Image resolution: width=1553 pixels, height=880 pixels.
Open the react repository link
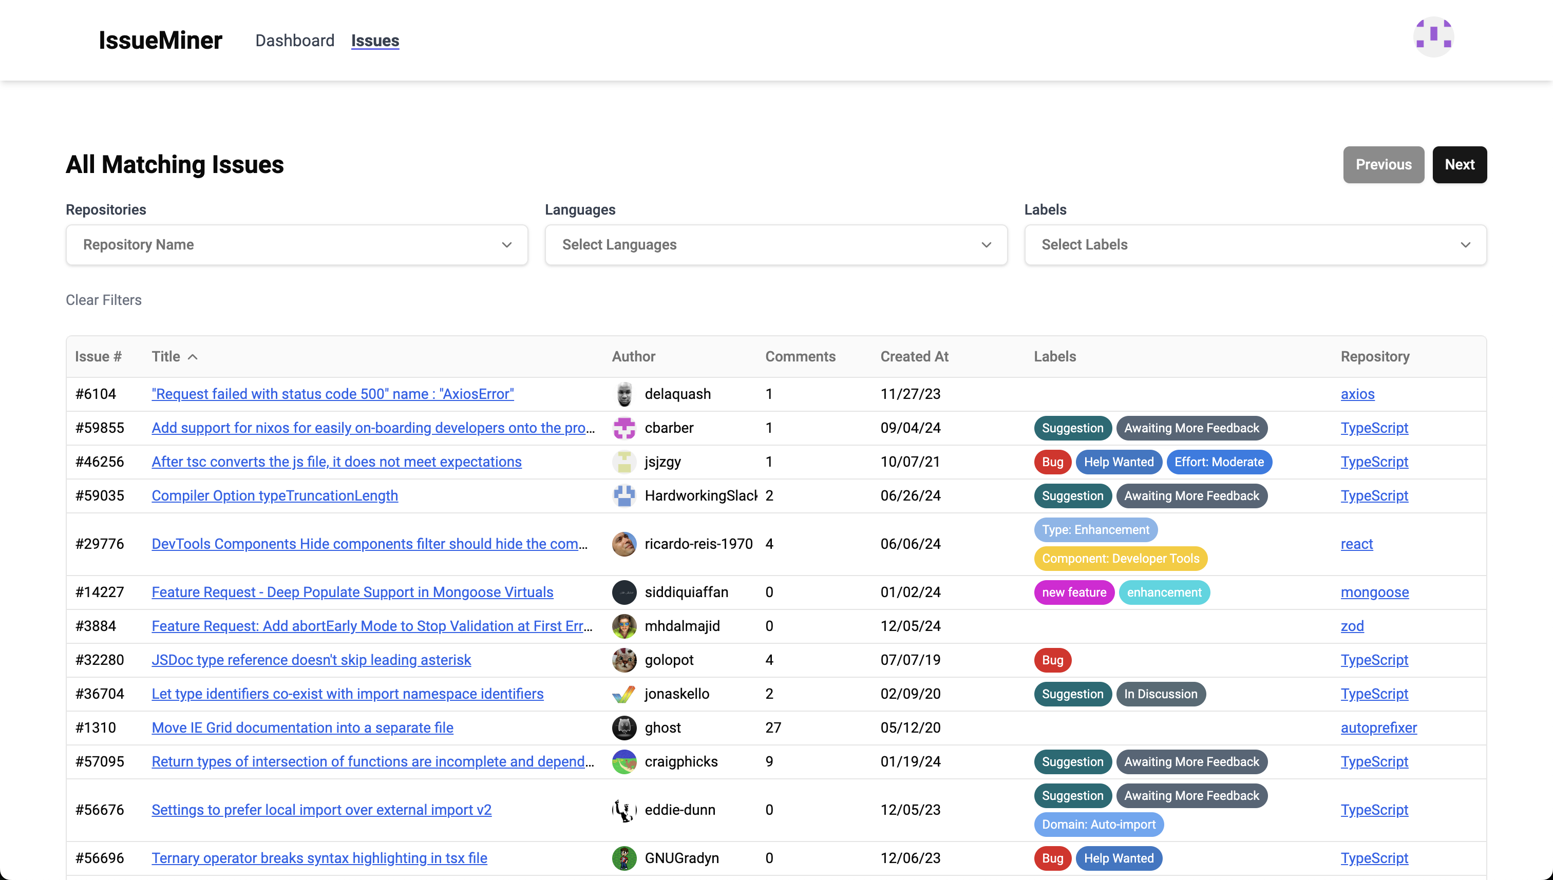tap(1356, 544)
